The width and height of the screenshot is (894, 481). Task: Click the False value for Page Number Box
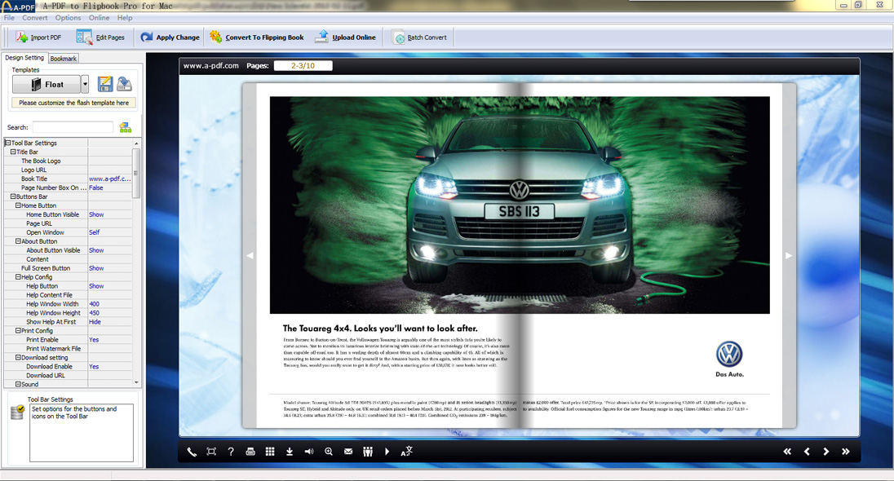point(95,188)
